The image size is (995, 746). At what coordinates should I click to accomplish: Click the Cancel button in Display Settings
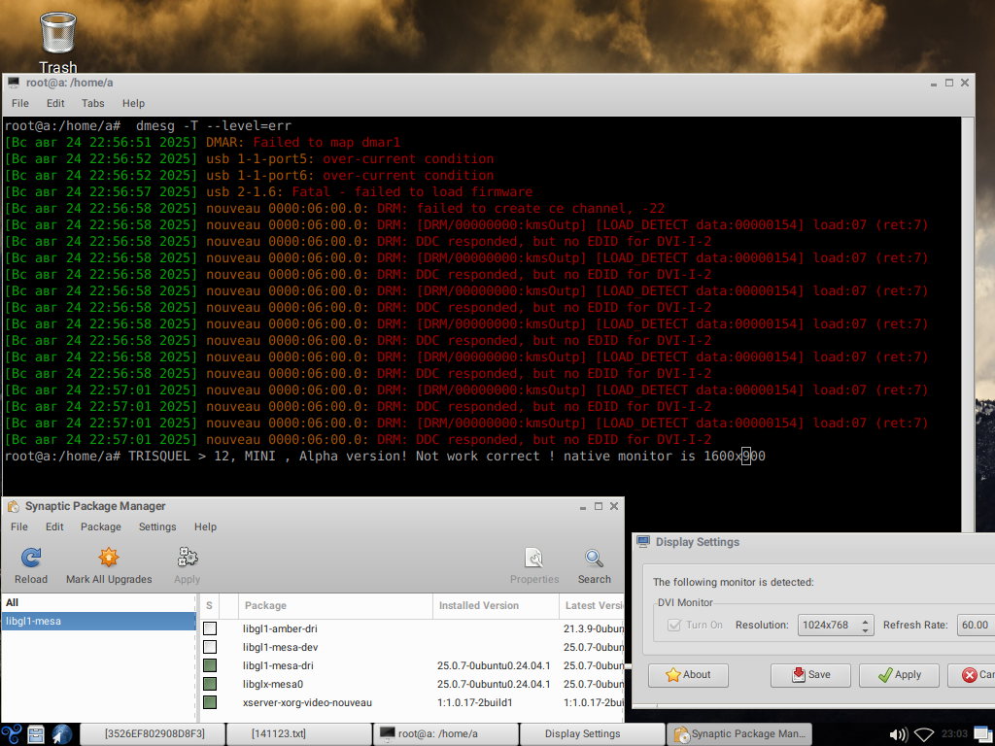tap(972, 675)
